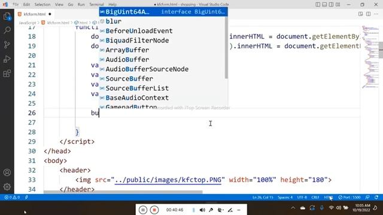Open the View menu
Image resolution: width=383 pixels, height=215 pixels.
click(x=59, y=4)
